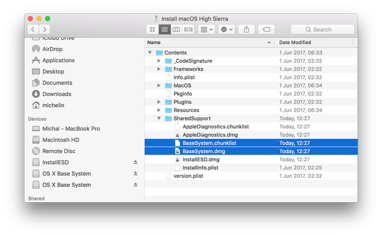Click the BaseSystem.chunklist row

pyautogui.click(x=251, y=143)
